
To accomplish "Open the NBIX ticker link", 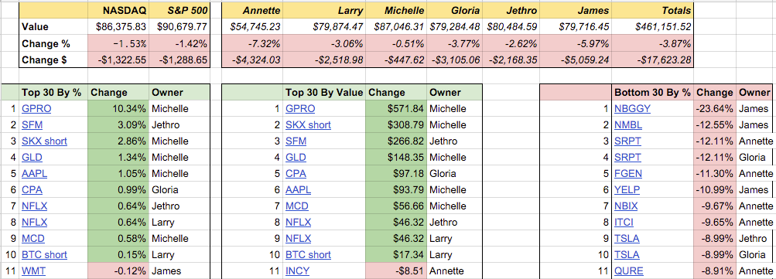I will click(626, 206).
